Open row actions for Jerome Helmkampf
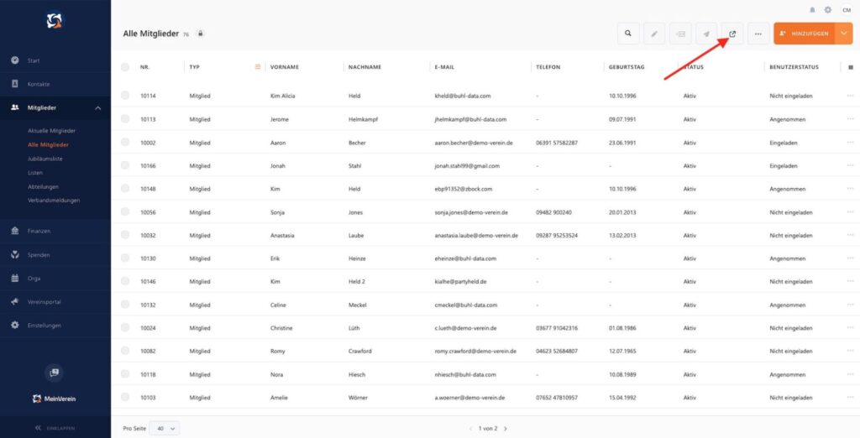Viewport: 860px width, 438px height. click(850, 119)
